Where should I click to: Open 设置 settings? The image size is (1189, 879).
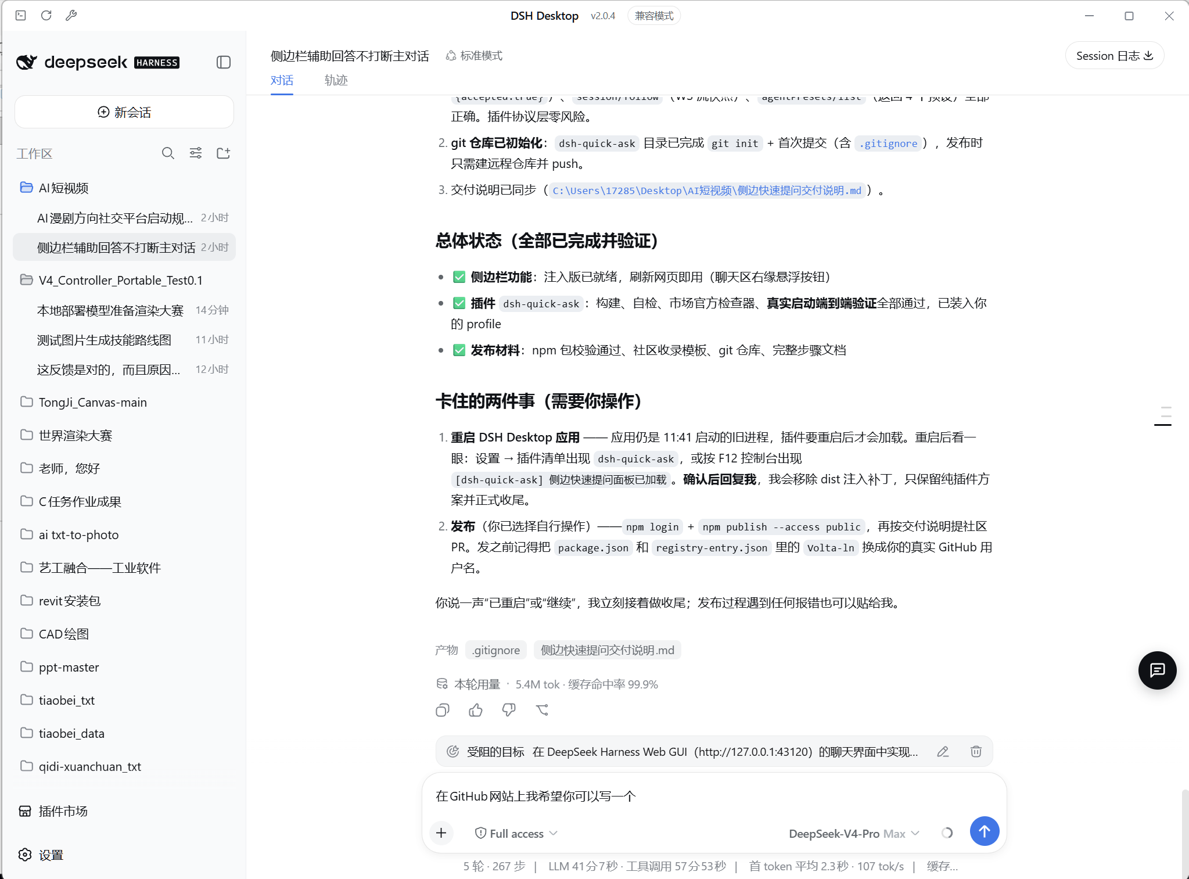coord(41,855)
